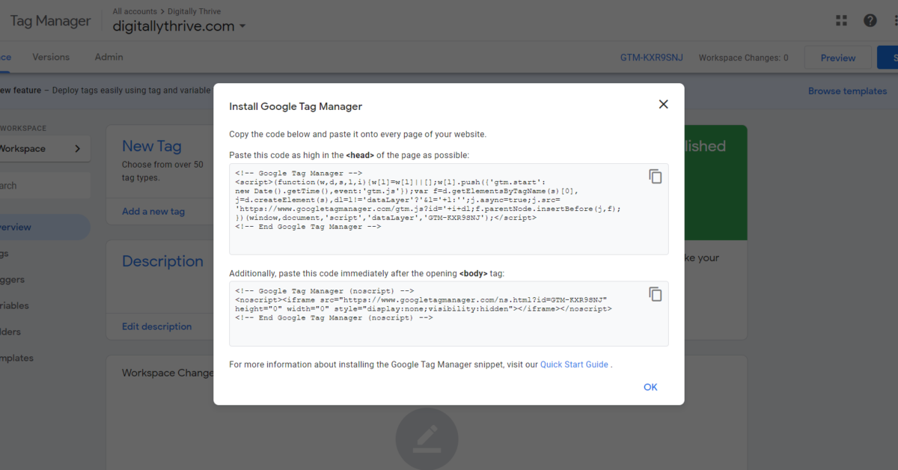Click inside the noscript code text box

(x=449, y=314)
